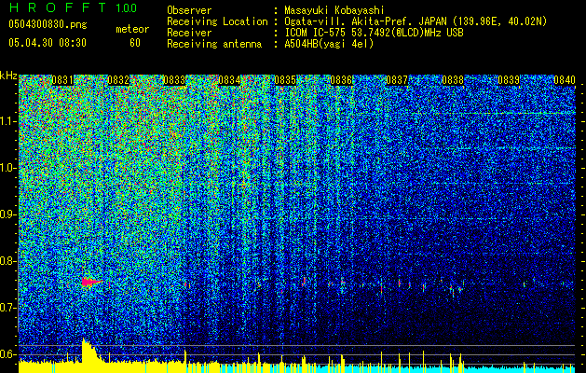Viewport: 586px width, 373px height.
Task: Select the filename 0504300830.png
Action: [48, 24]
